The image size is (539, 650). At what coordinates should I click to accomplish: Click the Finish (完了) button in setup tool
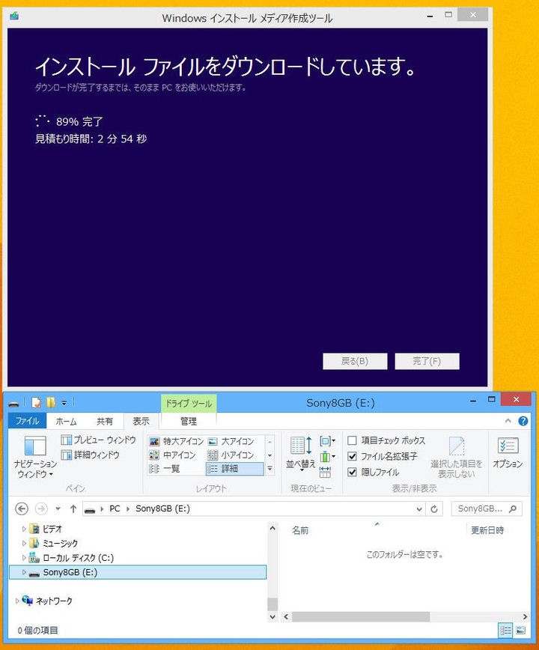click(x=427, y=361)
